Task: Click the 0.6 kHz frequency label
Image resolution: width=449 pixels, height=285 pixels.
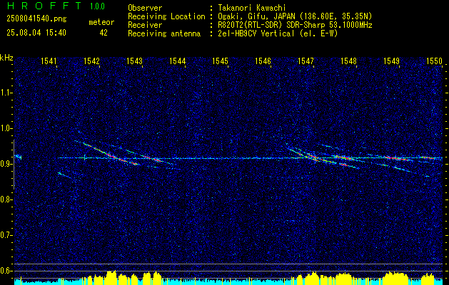Action: 6,271
